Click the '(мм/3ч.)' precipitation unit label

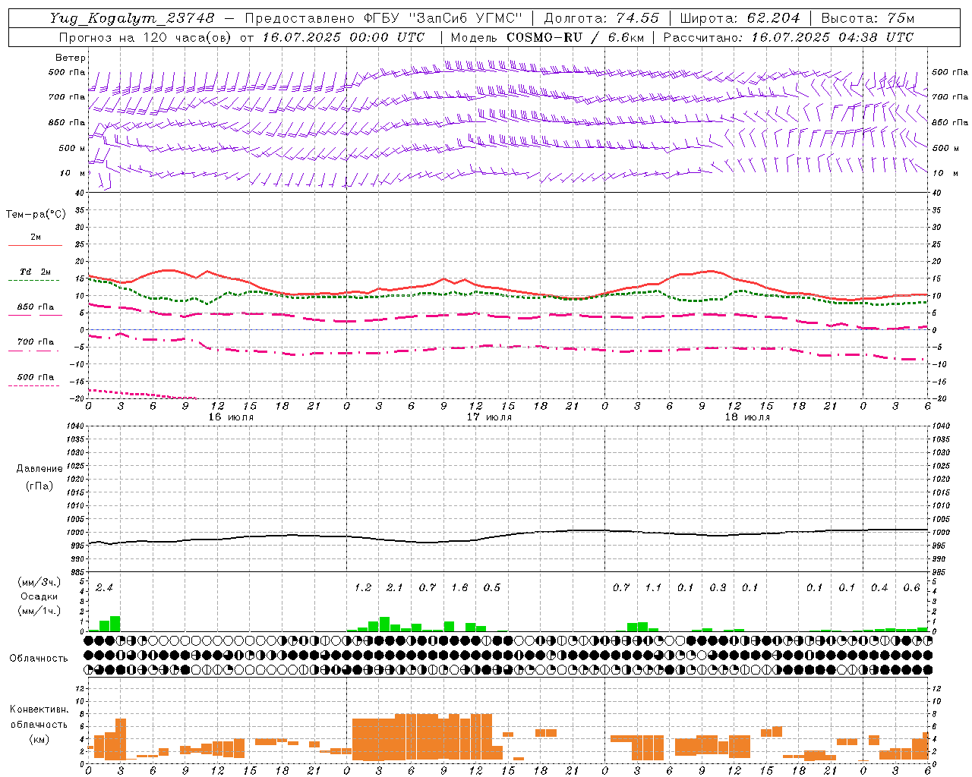coord(39,582)
